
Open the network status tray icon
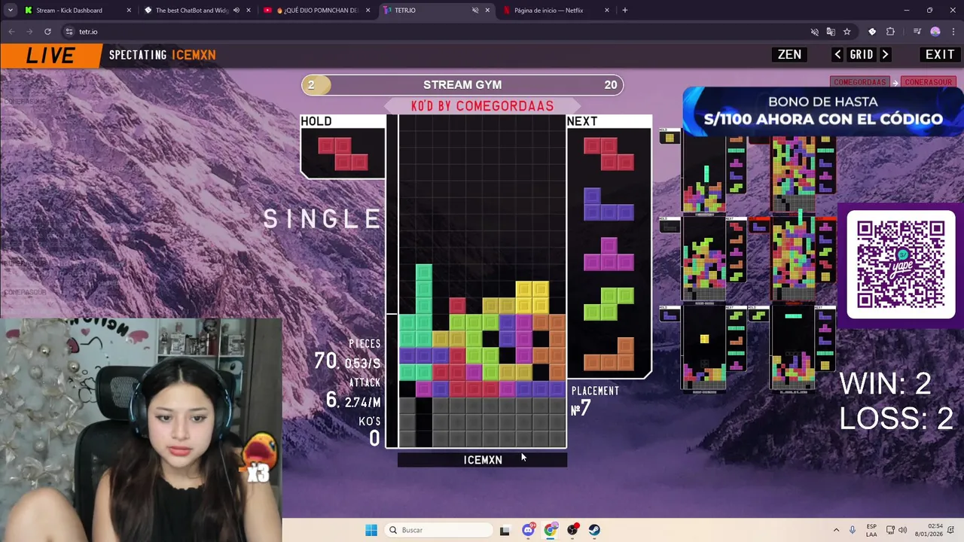(890, 530)
